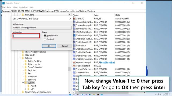Image resolution: width=172 pixels, height=96 pixels.
Task: Click the DSCAutomation DWORD icon
Action: tap(74, 32)
